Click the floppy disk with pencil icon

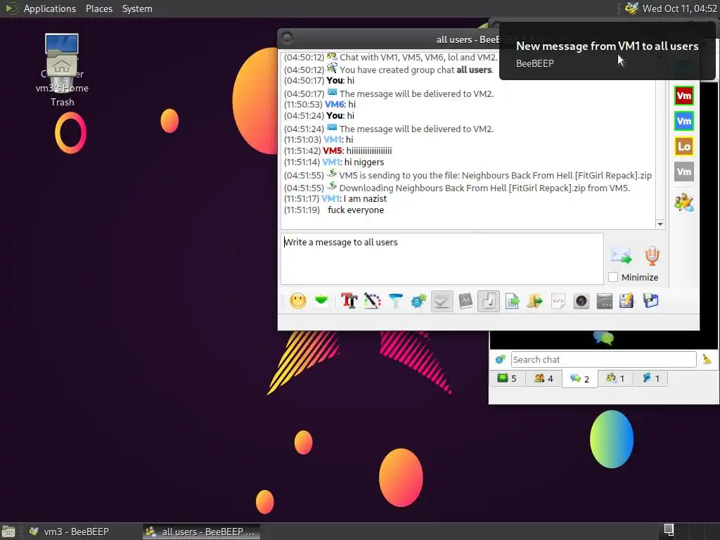[626, 301]
